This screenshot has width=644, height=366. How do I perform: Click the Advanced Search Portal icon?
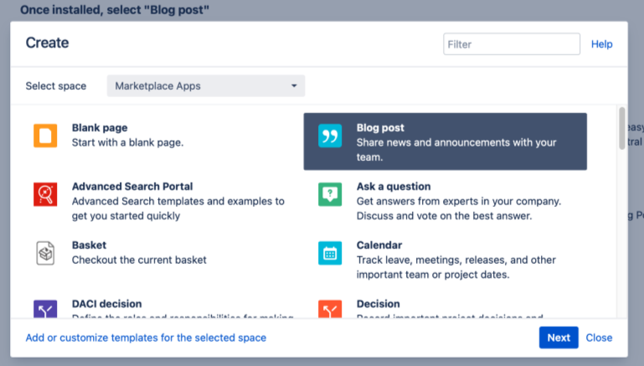pyautogui.click(x=45, y=194)
